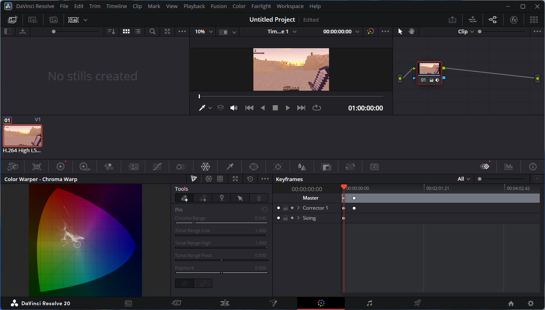The width and height of the screenshot is (545, 310).
Task: Open the Color Wheels palette
Action: point(60,166)
